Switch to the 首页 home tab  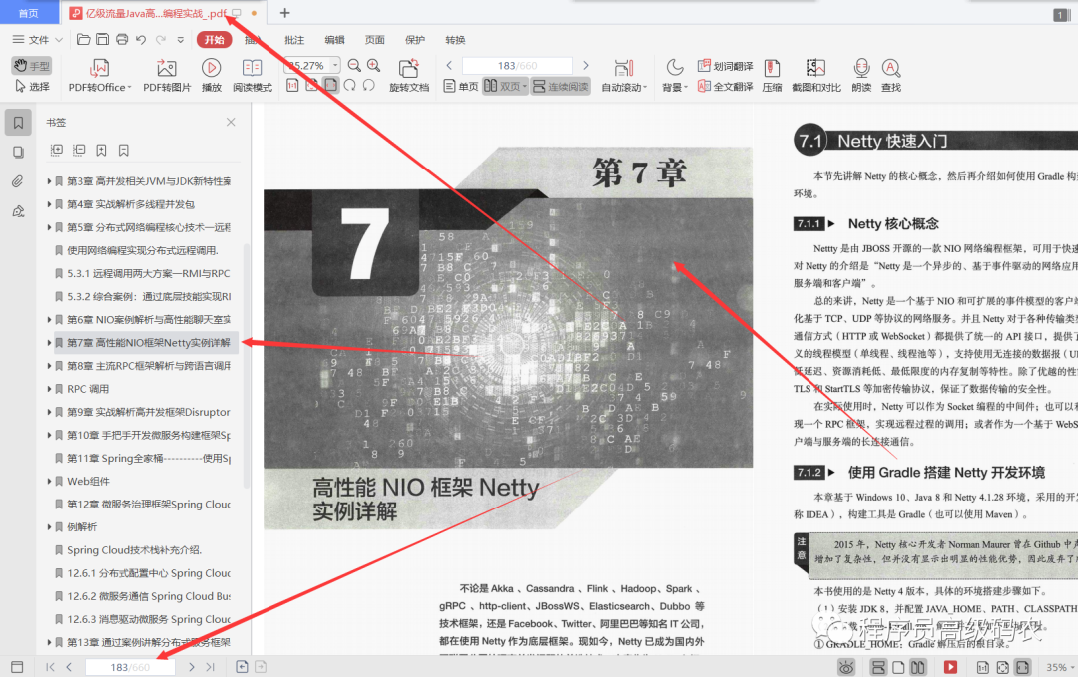pos(28,13)
